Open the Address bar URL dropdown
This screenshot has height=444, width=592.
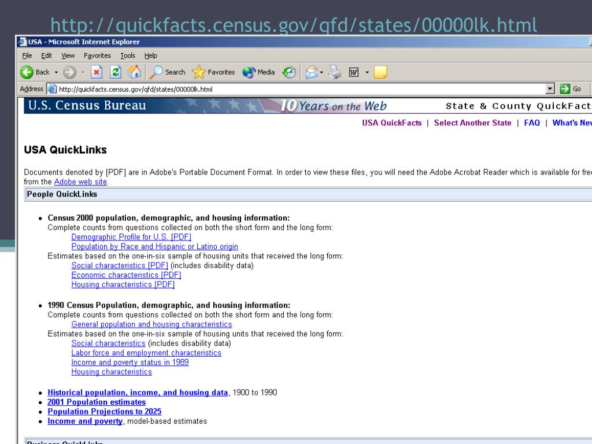pos(550,89)
